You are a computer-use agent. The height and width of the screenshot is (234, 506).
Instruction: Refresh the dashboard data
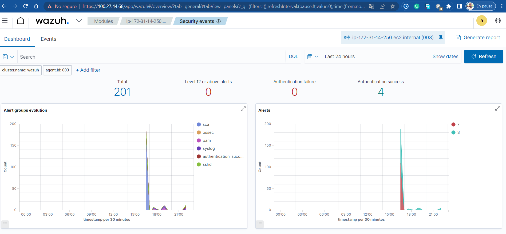tap(484, 57)
